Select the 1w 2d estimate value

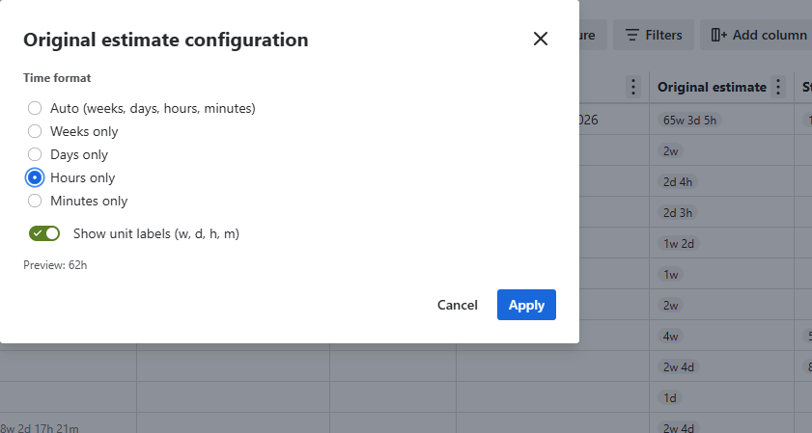pos(679,244)
